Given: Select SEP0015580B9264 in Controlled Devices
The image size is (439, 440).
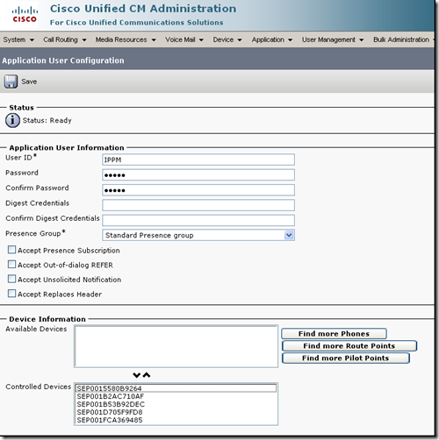Looking at the screenshot, I should pyautogui.click(x=176, y=388).
